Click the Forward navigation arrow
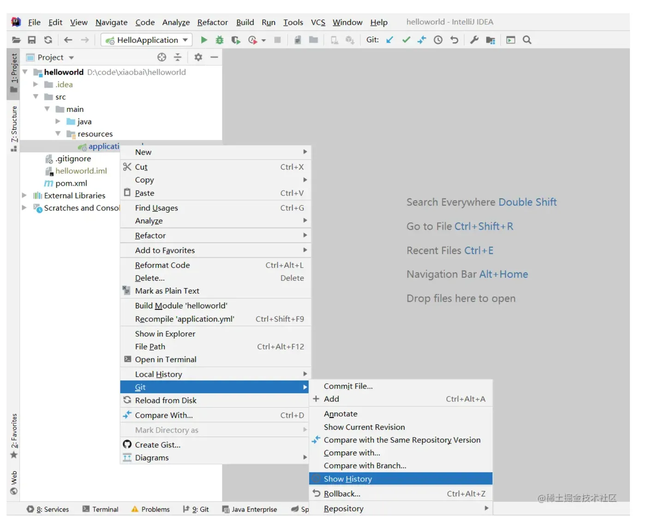Image resolution: width=646 pixels, height=517 pixels. (x=85, y=40)
